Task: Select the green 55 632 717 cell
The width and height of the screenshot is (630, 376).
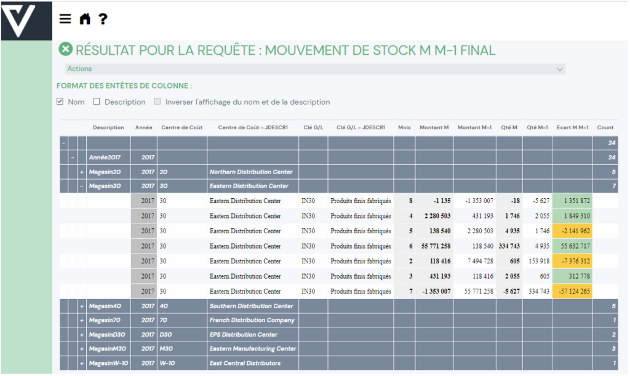Action: (572, 246)
